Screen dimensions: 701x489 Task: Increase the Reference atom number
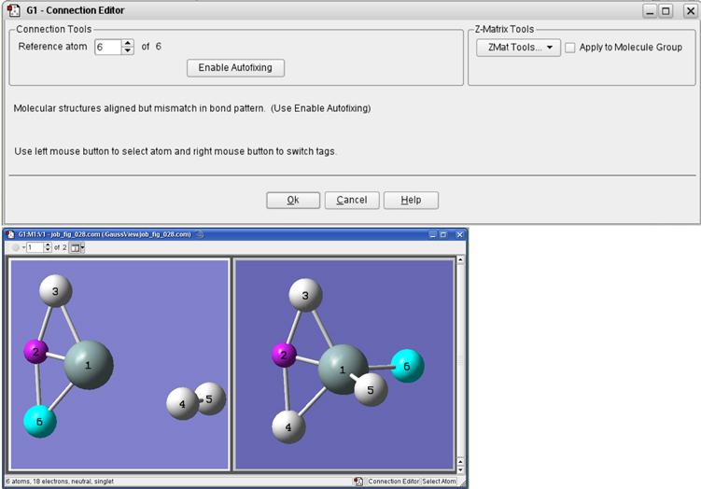pos(128,42)
